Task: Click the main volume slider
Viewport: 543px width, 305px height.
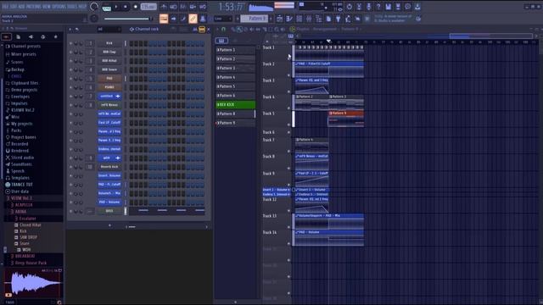Action: pyautogui.click(x=127, y=19)
